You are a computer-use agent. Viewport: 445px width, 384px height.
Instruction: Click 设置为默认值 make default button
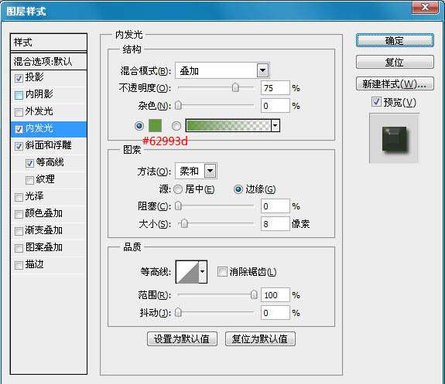tap(182, 339)
